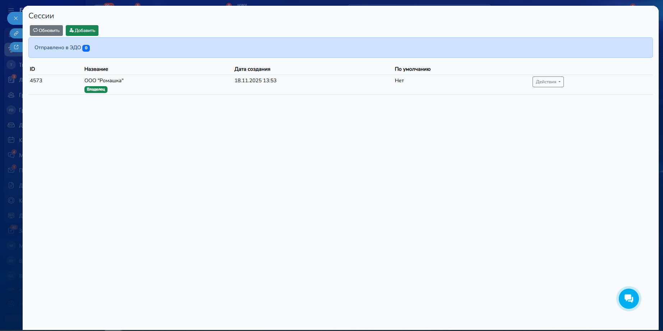Click the Нет value in По умолчанию column
Viewport: 663px width, 331px height.
click(399, 80)
